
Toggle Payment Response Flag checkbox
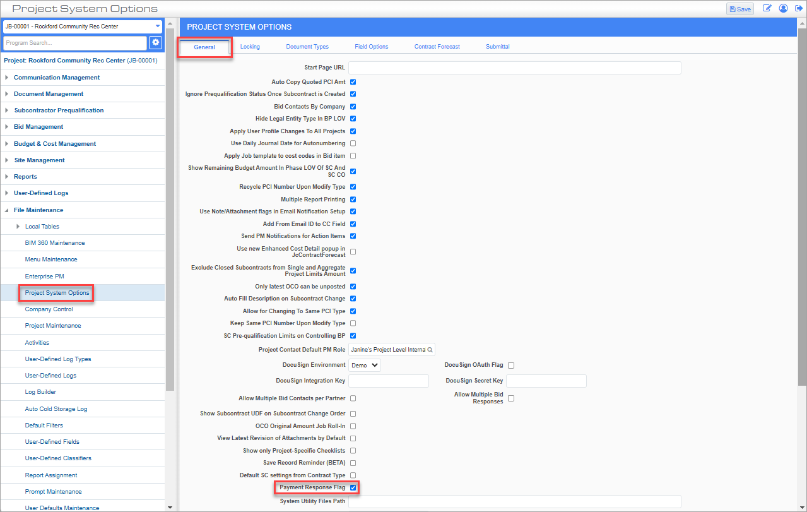(x=353, y=487)
